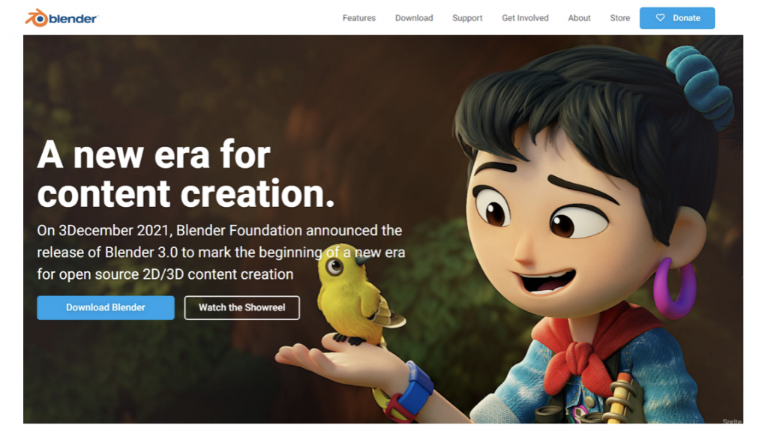Open the Features menu item

coord(359,18)
